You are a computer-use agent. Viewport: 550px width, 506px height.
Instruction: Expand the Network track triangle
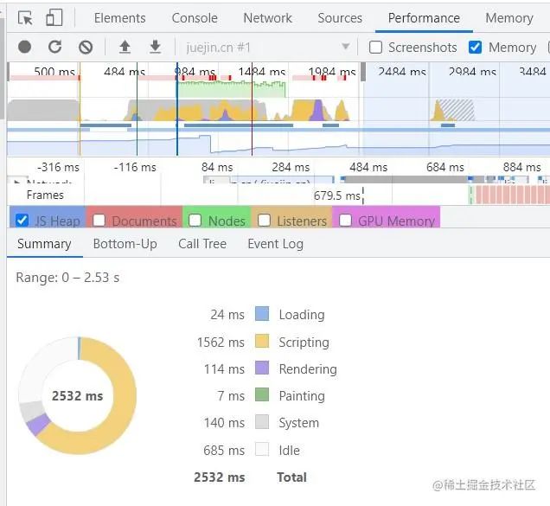[x=16, y=182]
